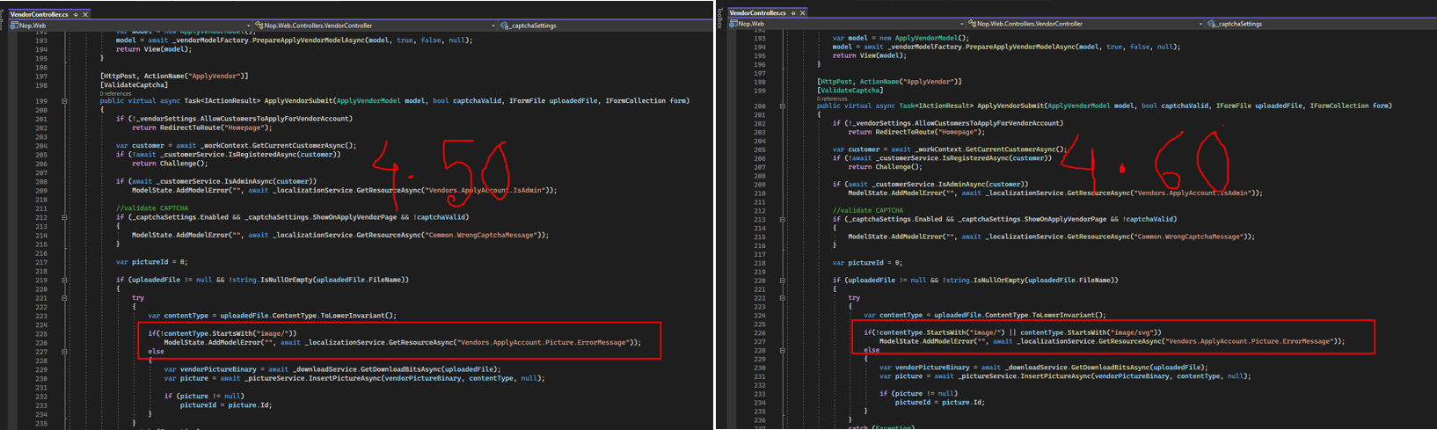Click ApplyVendorSubmit method name in left editor
This screenshot has width=1437, height=430.
pyautogui.click(x=298, y=101)
